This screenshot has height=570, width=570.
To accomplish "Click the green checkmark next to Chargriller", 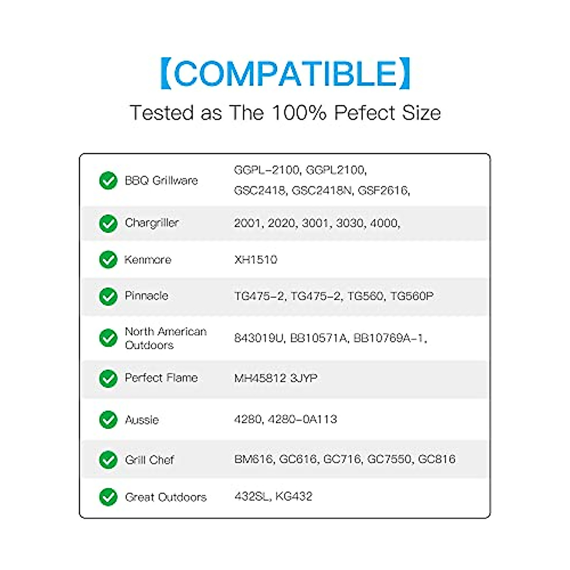I will click(x=108, y=223).
